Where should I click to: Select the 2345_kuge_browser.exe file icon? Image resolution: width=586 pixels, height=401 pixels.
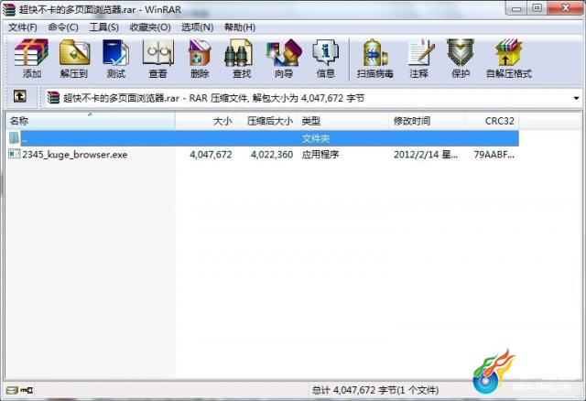pos(15,154)
